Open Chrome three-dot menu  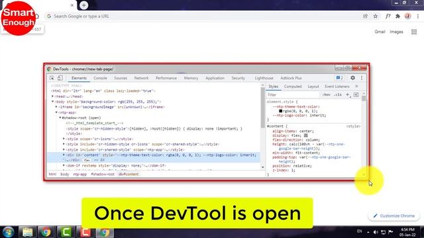point(418,16)
